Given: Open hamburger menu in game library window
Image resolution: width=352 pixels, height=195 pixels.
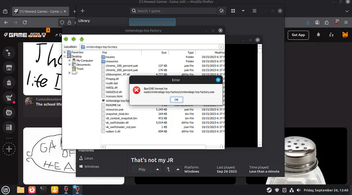Looking at the screenshot, I should [254, 11].
